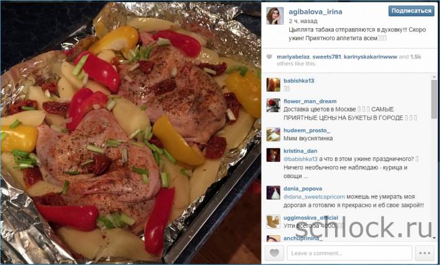Open the agibalova_irina username link

[x=316, y=12]
